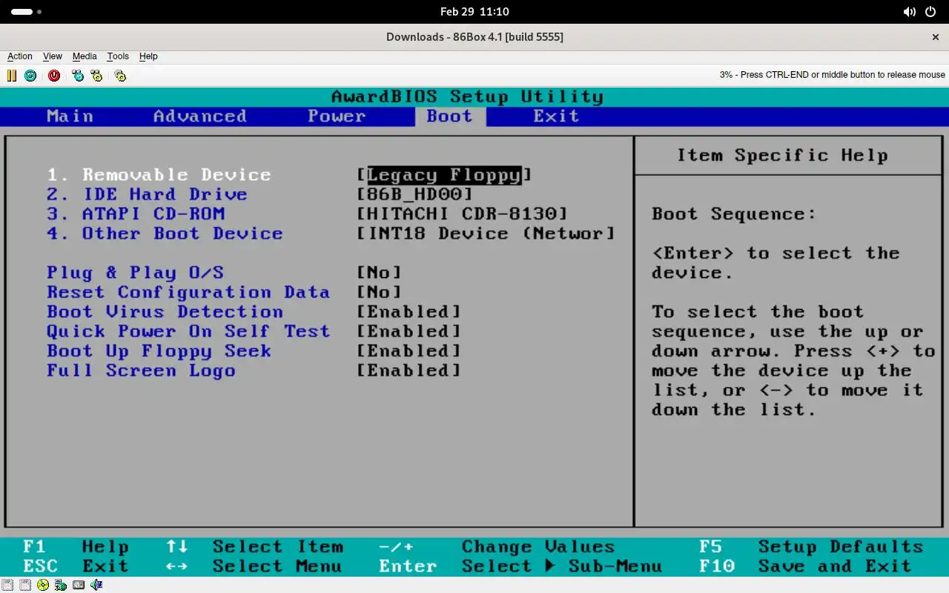Open the View menu
Viewport: 949px width, 593px height.
point(53,56)
